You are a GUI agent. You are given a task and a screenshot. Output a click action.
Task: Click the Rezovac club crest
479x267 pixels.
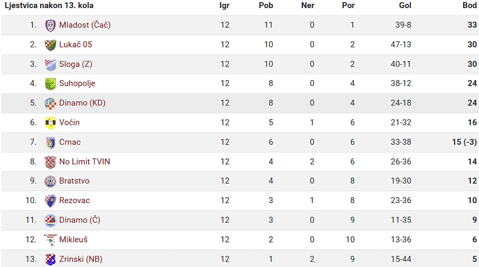tap(51, 201)
